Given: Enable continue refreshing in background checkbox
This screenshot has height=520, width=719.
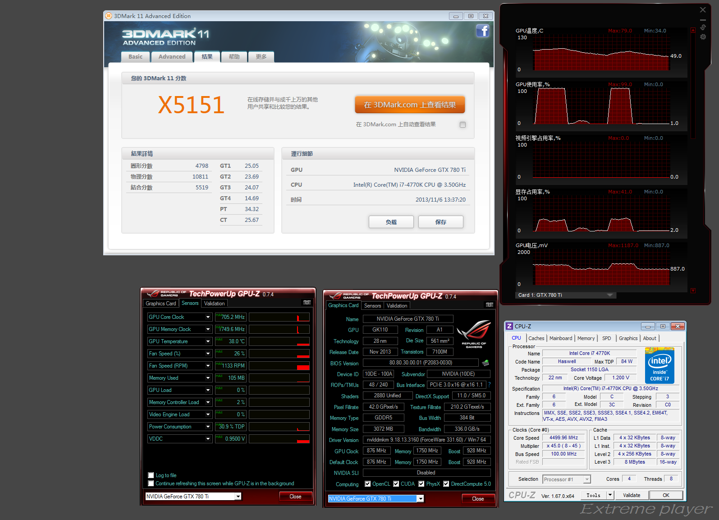Looking at the screenshot, I should 151,483.
